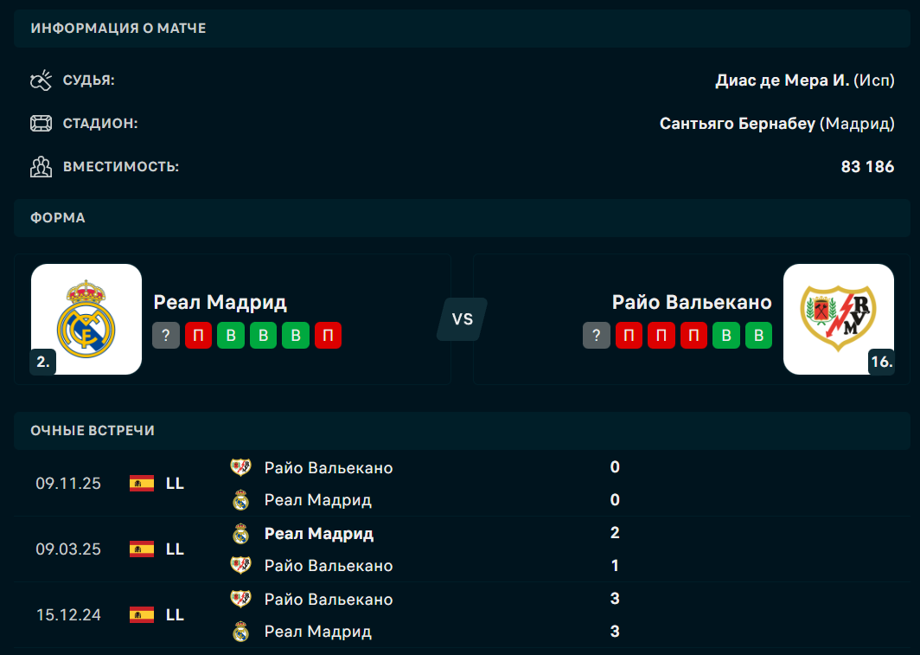Click Real Madrid's gray question mark form badge
This screenshot has width=920, height=655.
166,336
